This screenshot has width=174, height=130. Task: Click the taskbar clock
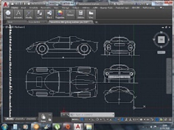tap(165, 127)
